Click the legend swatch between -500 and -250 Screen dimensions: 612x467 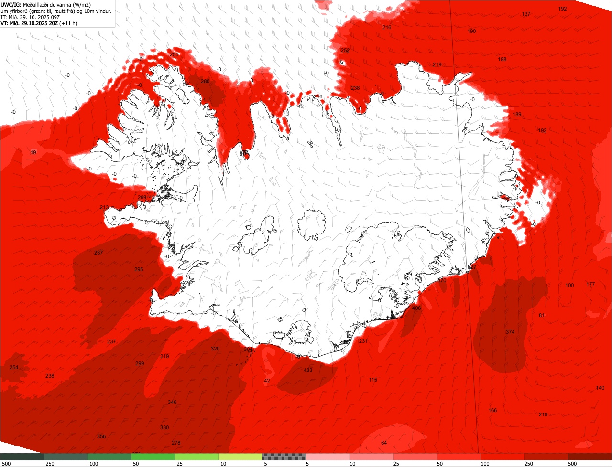tap(22, 456)
